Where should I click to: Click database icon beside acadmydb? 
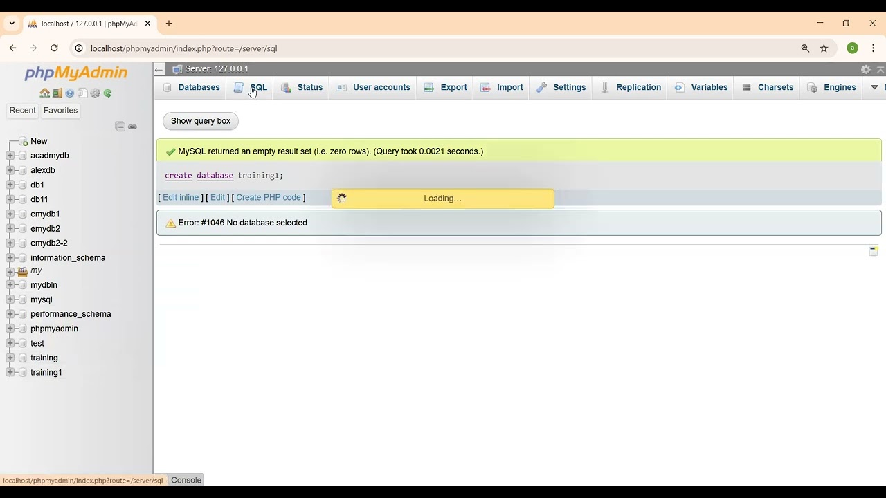tap(23, 156)
